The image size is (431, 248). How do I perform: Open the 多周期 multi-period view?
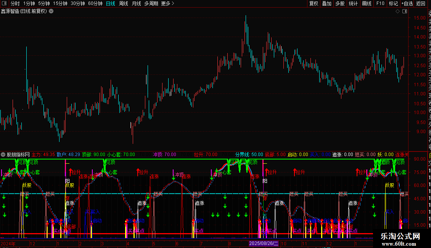[151, 3]
